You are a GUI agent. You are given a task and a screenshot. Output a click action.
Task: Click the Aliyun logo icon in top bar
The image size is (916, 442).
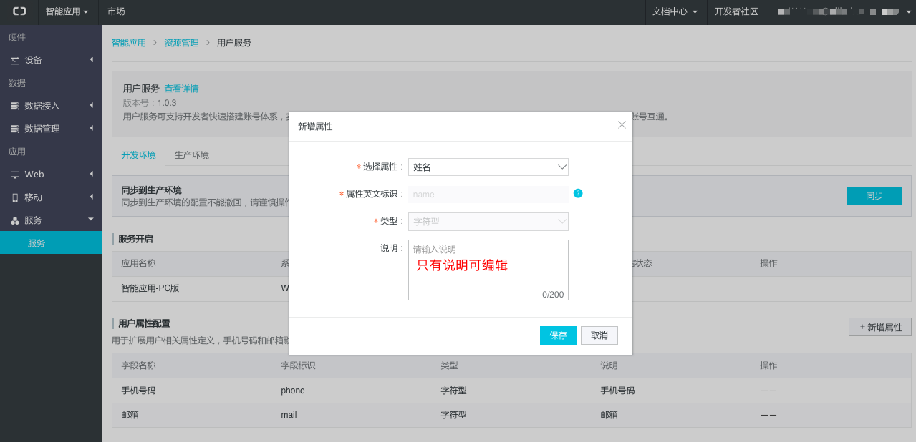19,11
